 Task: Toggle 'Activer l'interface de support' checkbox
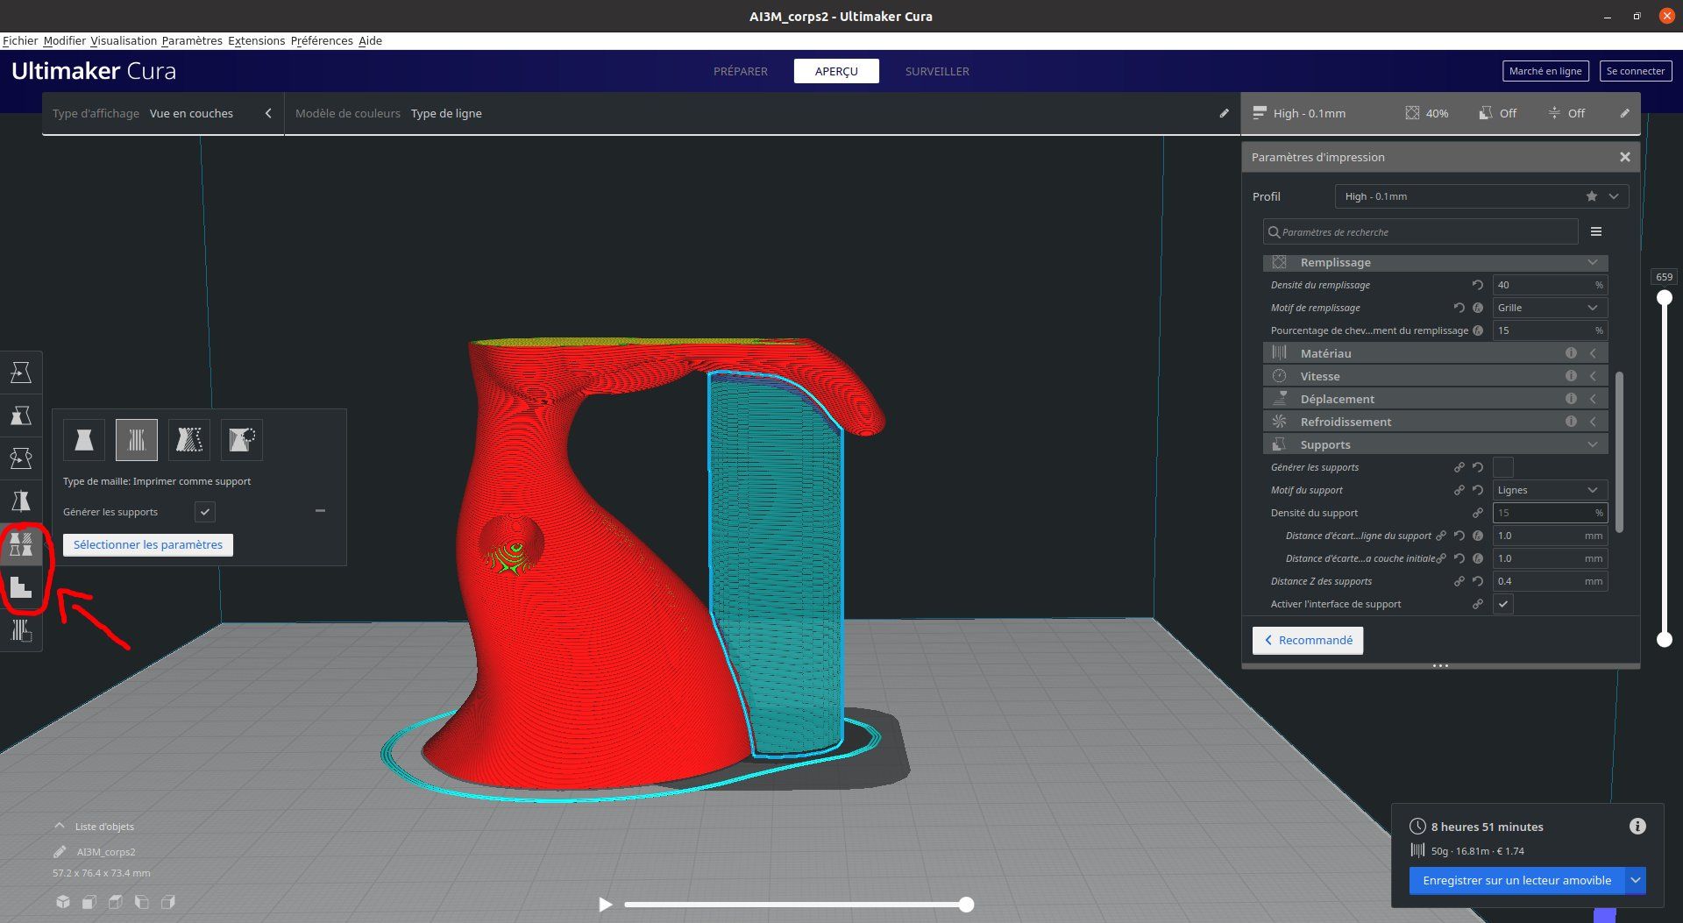[1502, 604]
